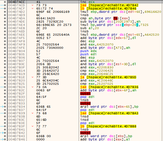Image resolution: width=163 pixels, height=141 pixels.
Task: Click red 'outsd' instruction at 004D7B33
Action: point(85,104)
